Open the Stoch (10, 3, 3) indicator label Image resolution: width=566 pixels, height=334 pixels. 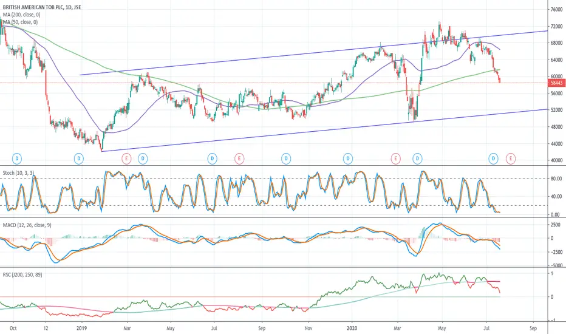[18, 173]
